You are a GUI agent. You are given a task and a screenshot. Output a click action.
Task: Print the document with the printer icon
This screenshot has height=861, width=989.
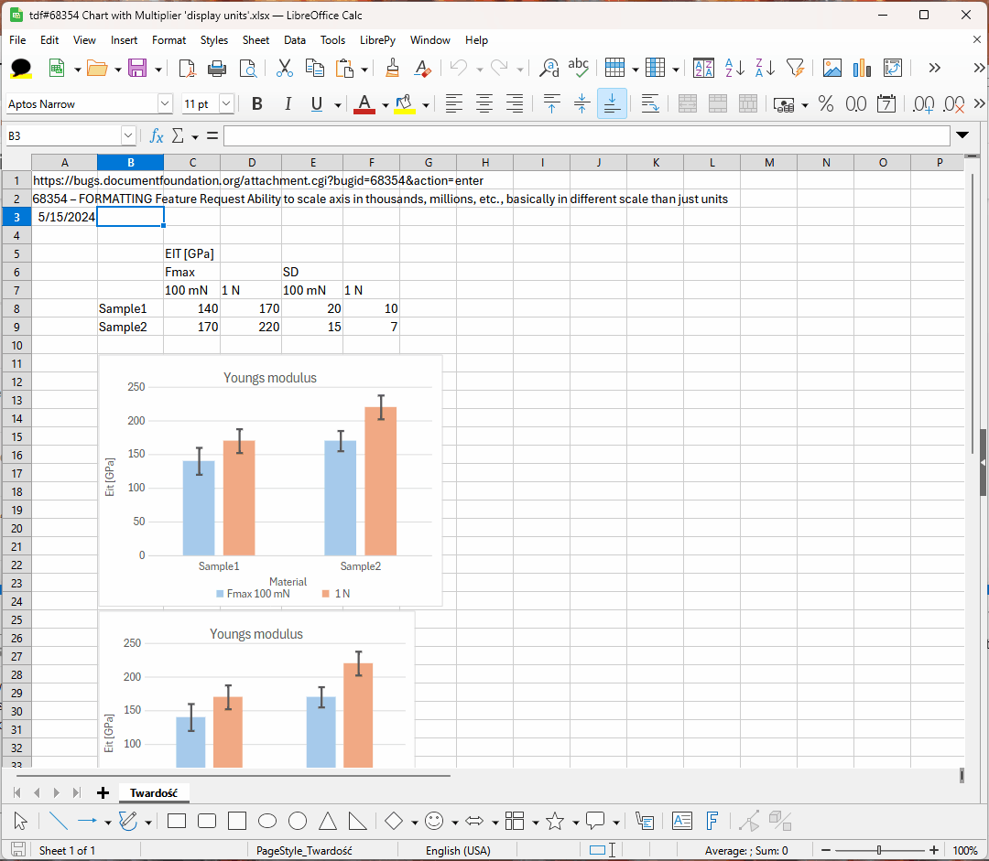pos(217,68)
